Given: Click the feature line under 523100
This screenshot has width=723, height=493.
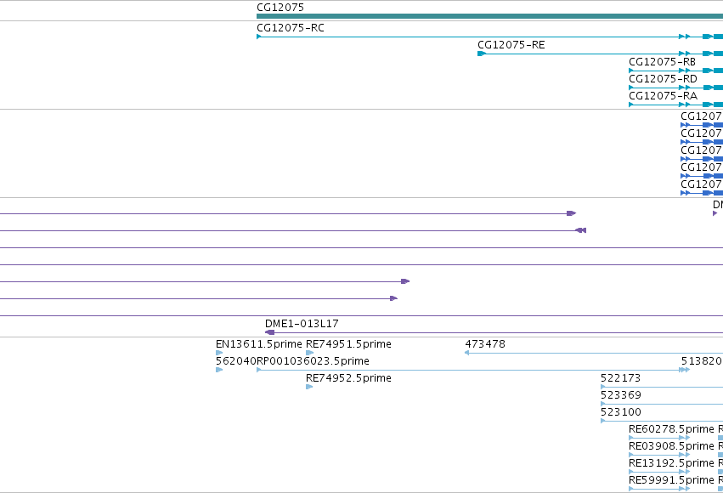Looking at the screenshot, I should coord(662,421).
